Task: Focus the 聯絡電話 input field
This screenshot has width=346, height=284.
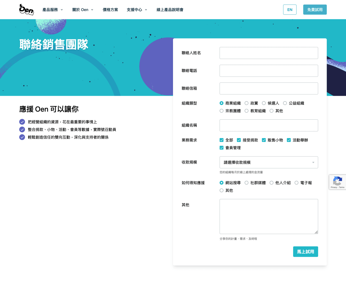Action: (269, 71)
